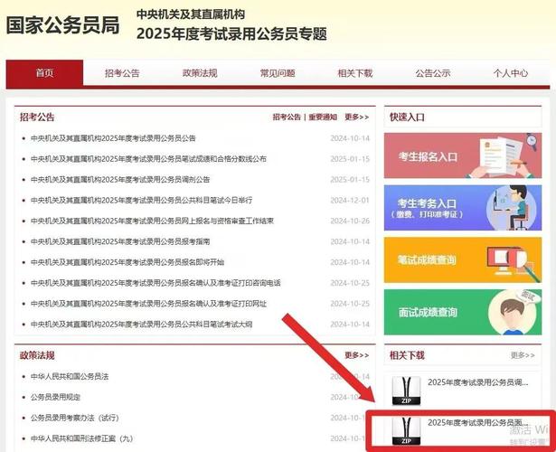Click the 2024-12-01 date of the 笔试今日举行 row
Screen dimensions: 556x452
point(350,201)
